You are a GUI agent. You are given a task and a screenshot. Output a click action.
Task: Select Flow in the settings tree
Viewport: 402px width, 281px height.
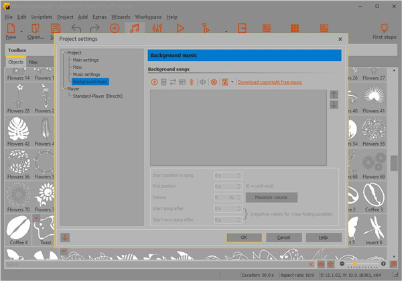(x=77, y=67)
